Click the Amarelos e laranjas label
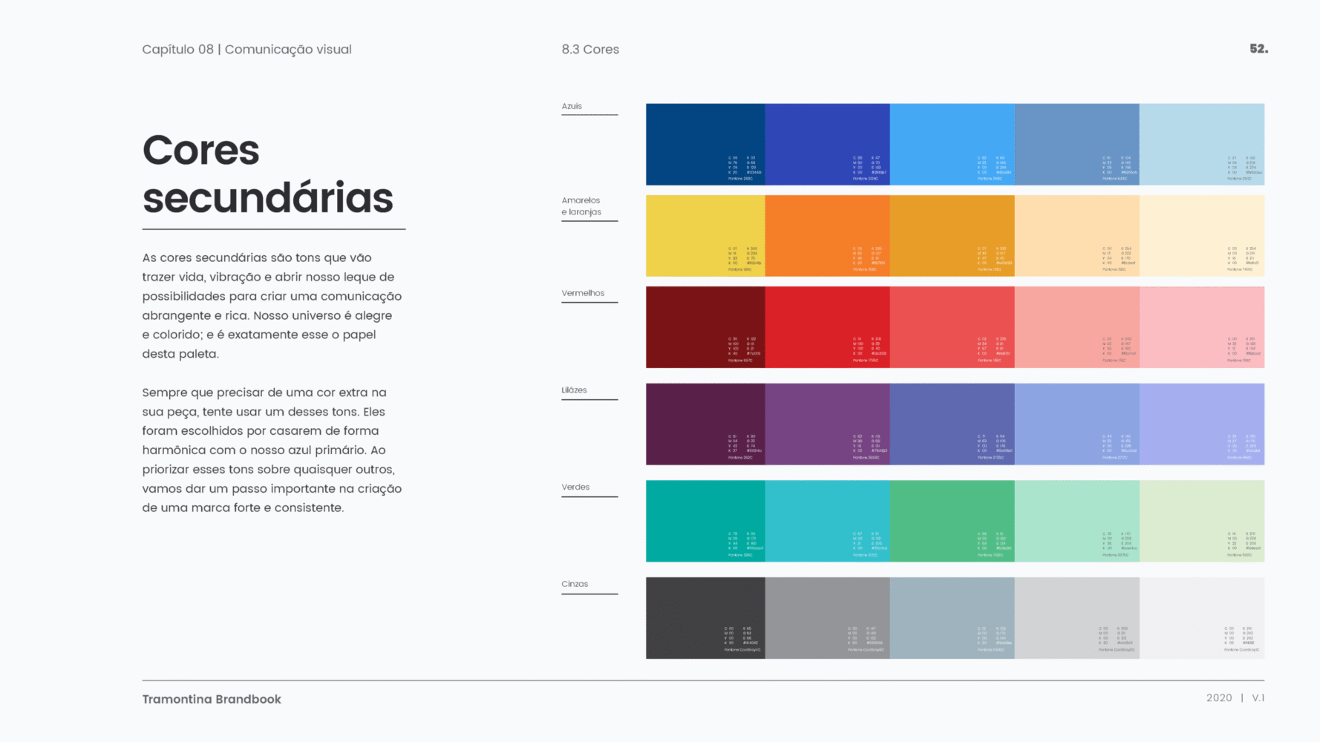 pyautogui.click(x=581, y=206)
